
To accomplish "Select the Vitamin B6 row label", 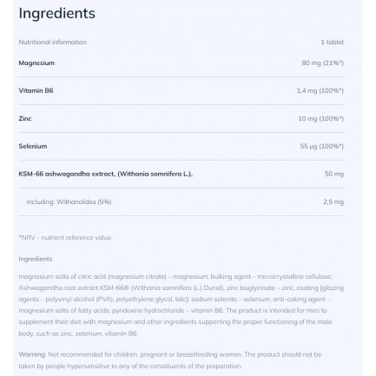I will point(36,90).
